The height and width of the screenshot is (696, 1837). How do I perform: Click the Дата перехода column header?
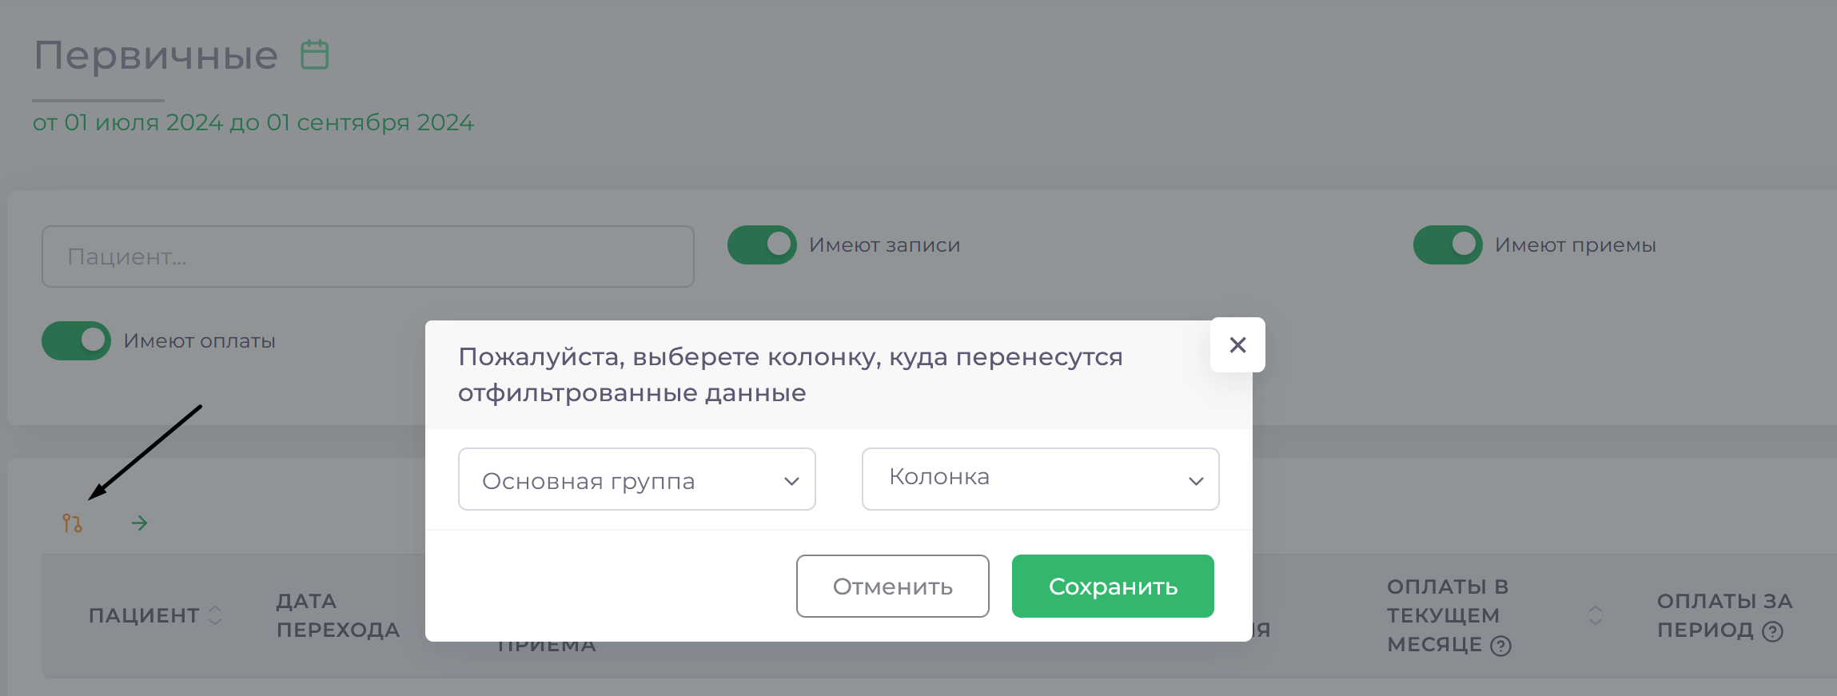coord(338,615)
